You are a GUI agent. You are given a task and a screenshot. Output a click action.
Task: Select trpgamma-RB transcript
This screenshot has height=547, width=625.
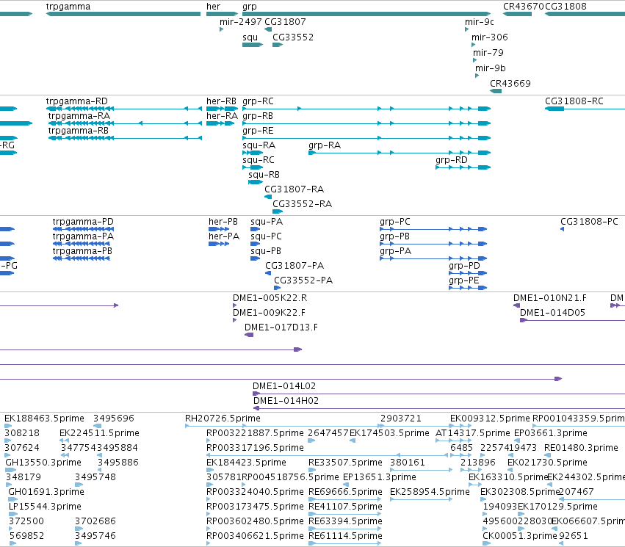pyautogui.click(x=125, y=138)
